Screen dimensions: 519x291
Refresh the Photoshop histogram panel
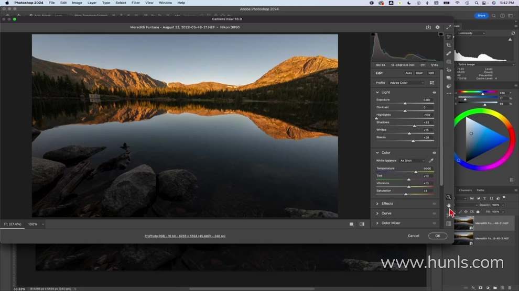[513, 33]
